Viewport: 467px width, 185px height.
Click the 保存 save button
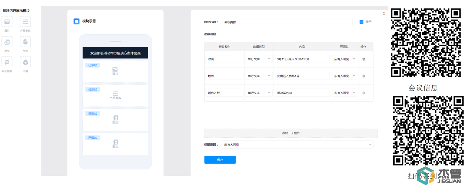coord(220,160)
